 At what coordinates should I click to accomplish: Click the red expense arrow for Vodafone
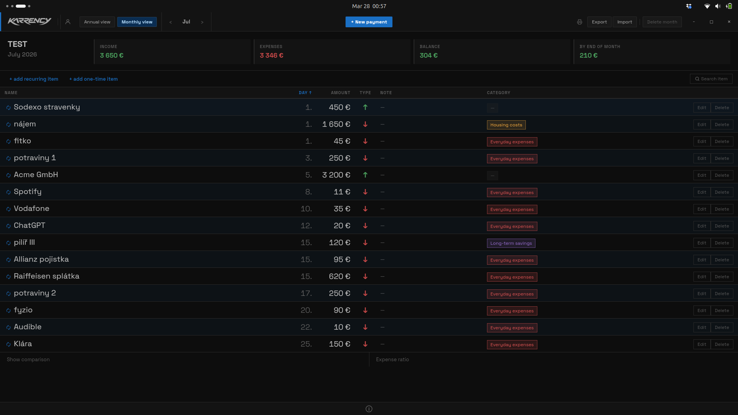coord(365,209)
